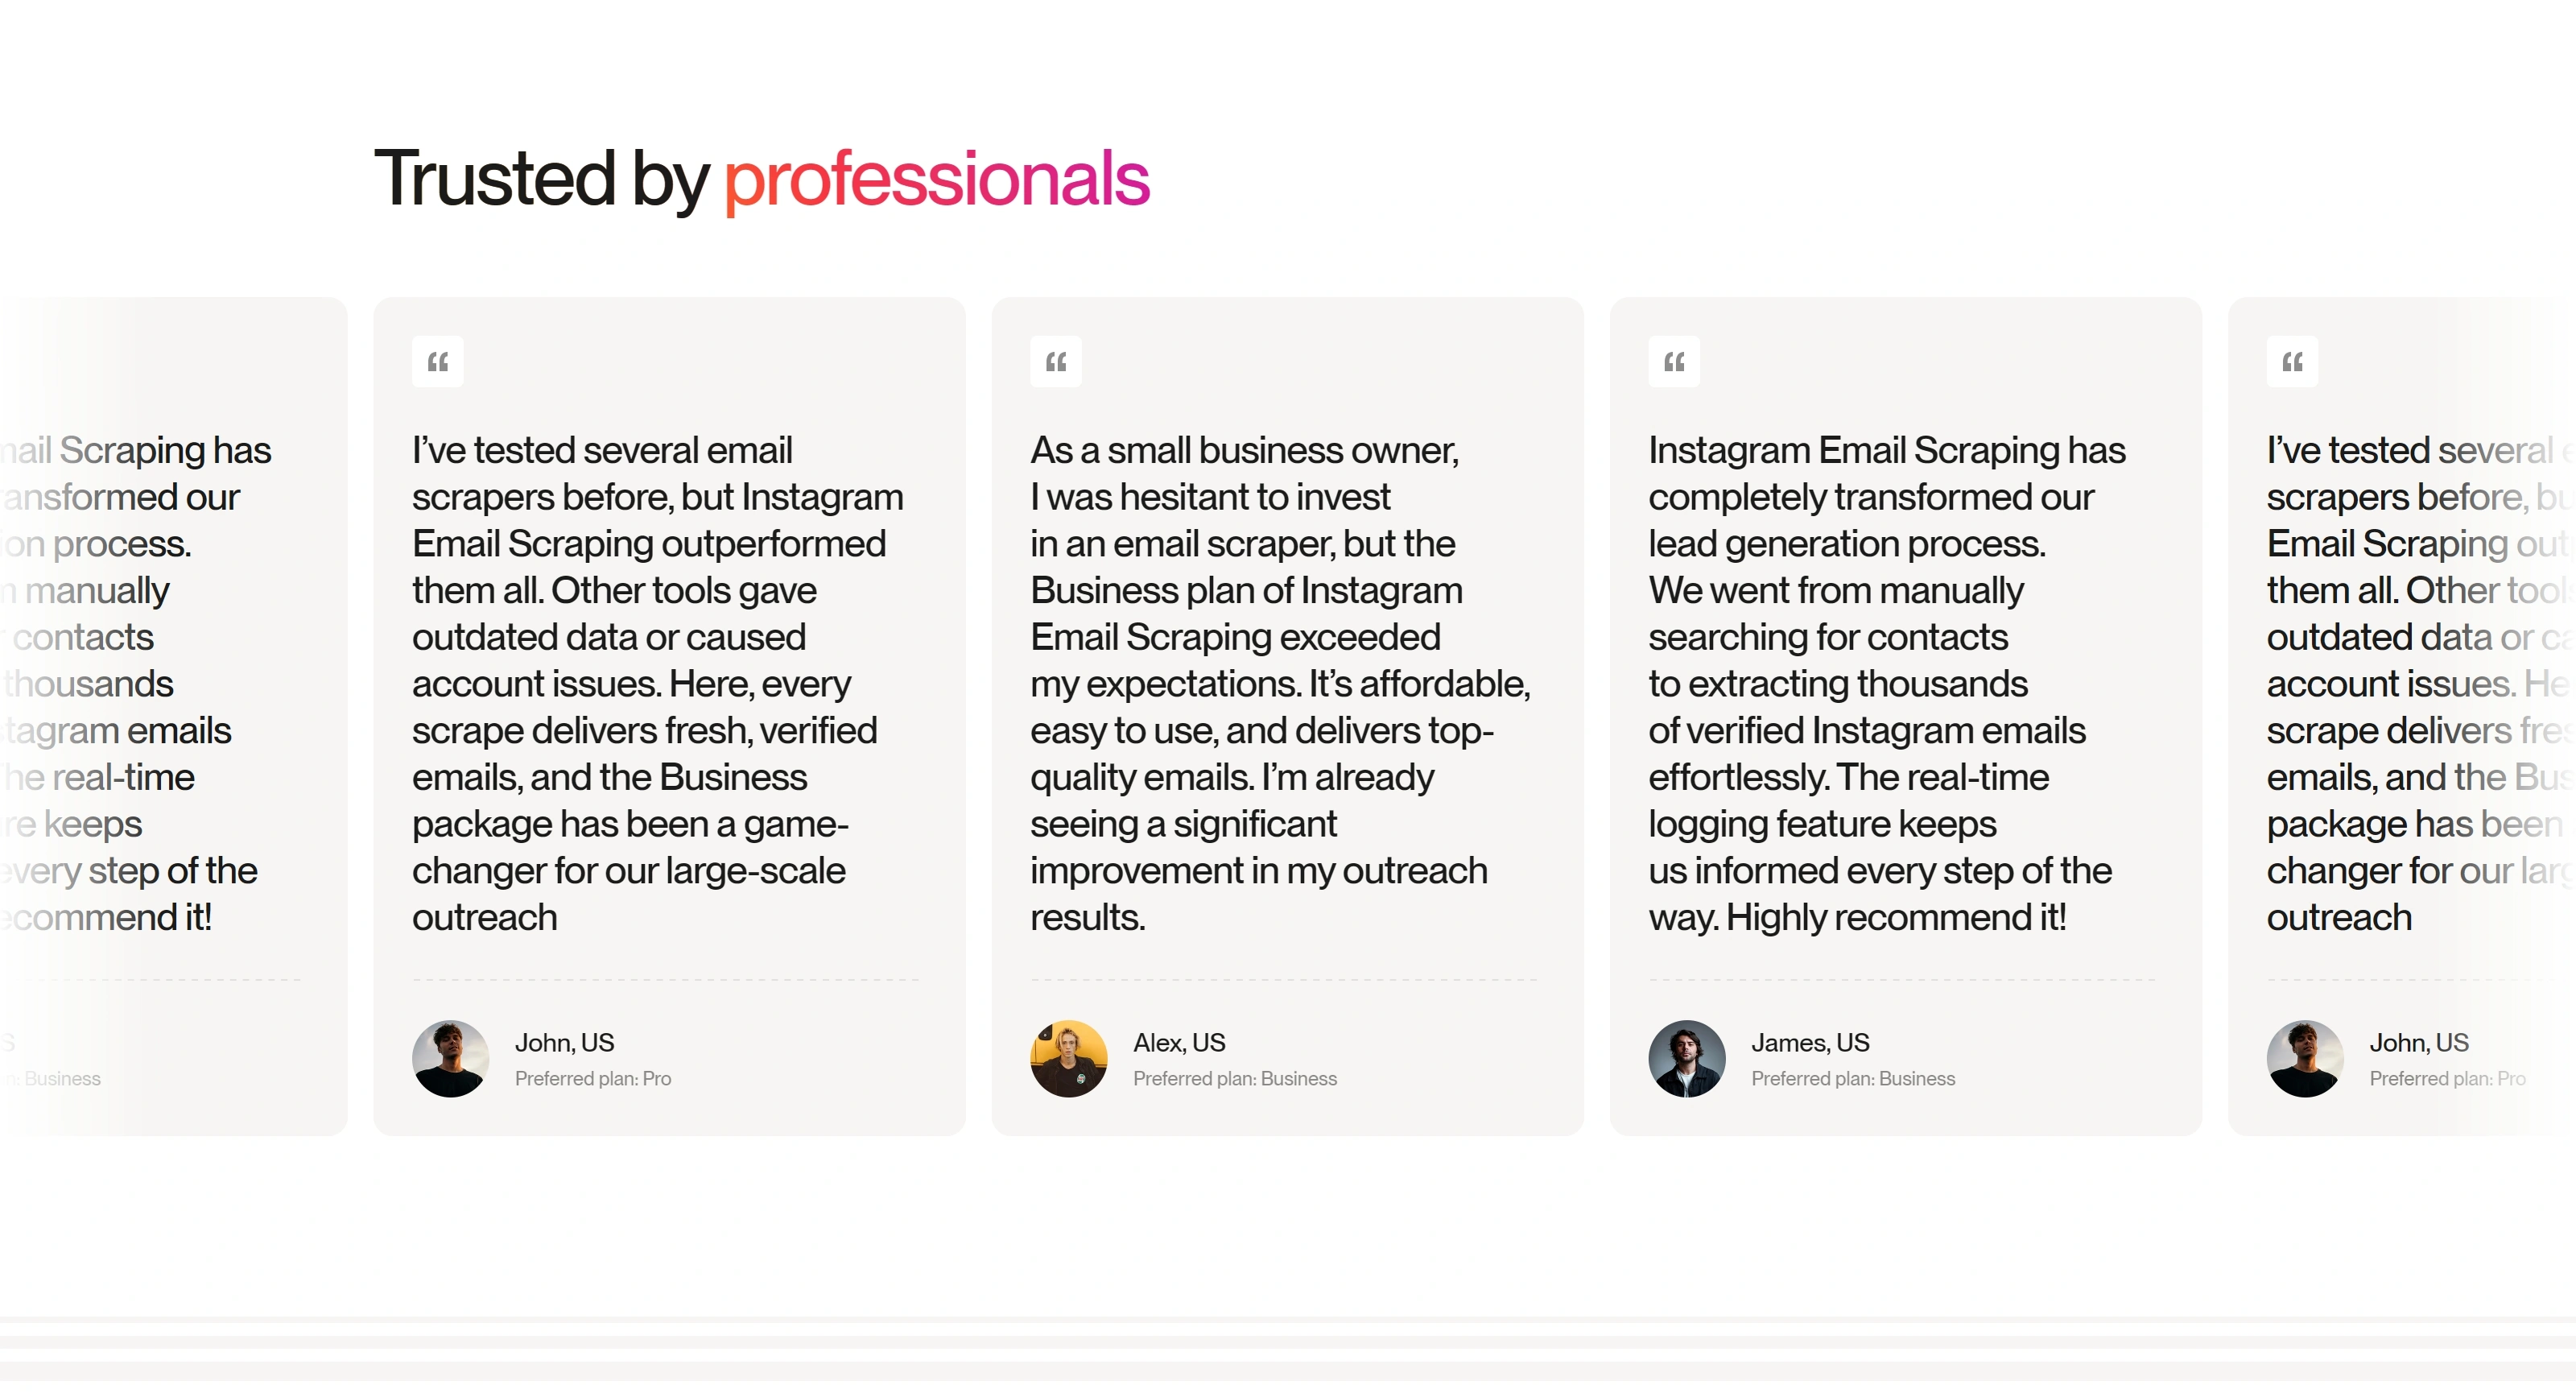Image resolution: width=2576 pixels, height=1393 pixels.
Task: Click the 'John, US' name label
Action: point(565,1042)
